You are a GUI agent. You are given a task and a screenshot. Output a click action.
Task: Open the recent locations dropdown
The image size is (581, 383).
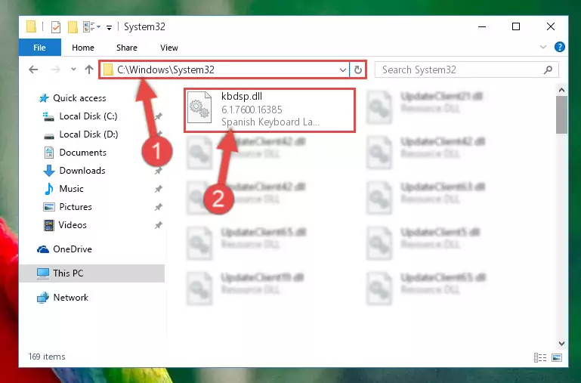click(73, 69)
